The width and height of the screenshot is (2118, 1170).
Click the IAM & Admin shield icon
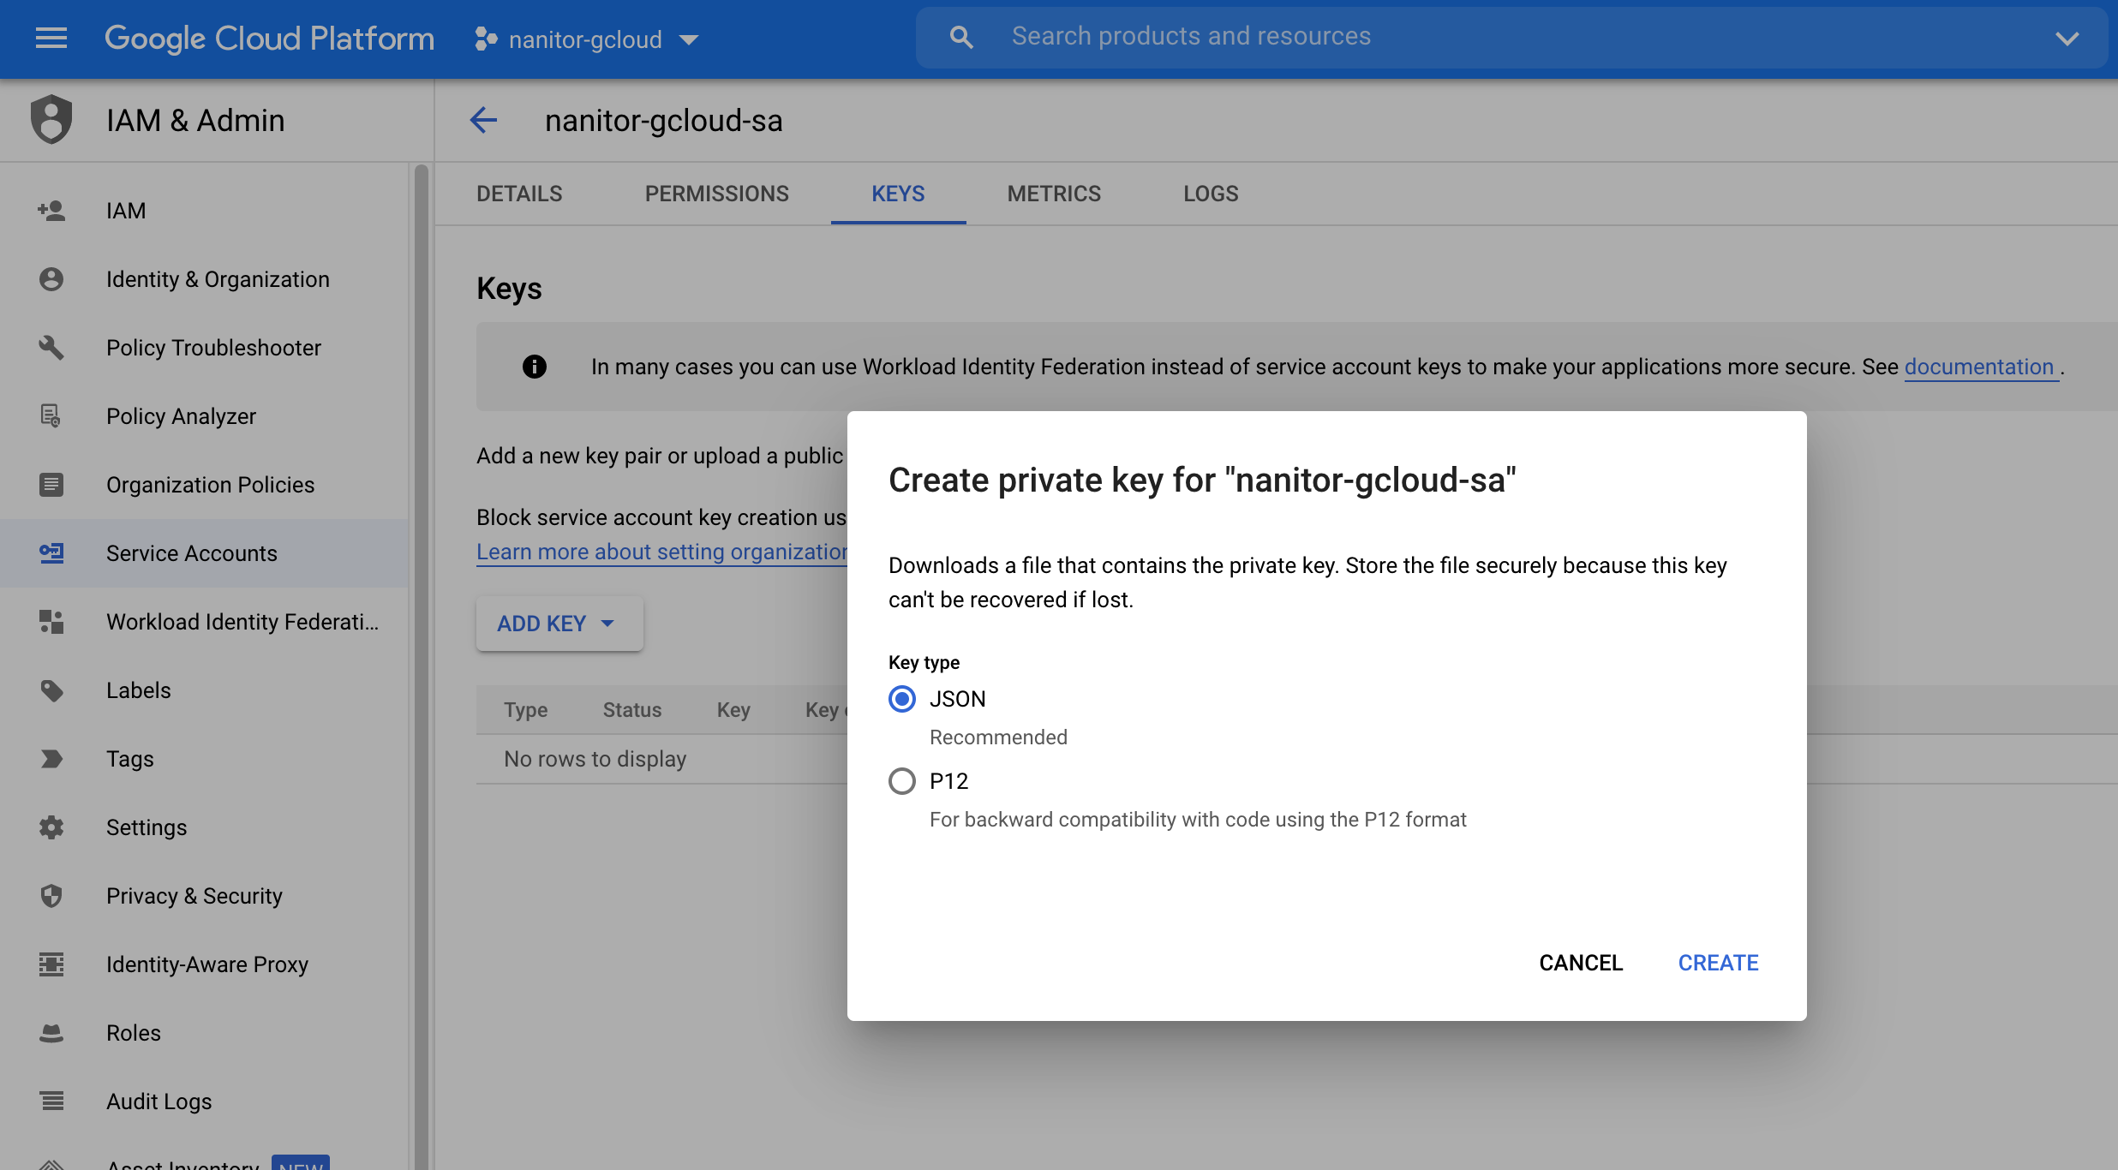pos(51,120)
